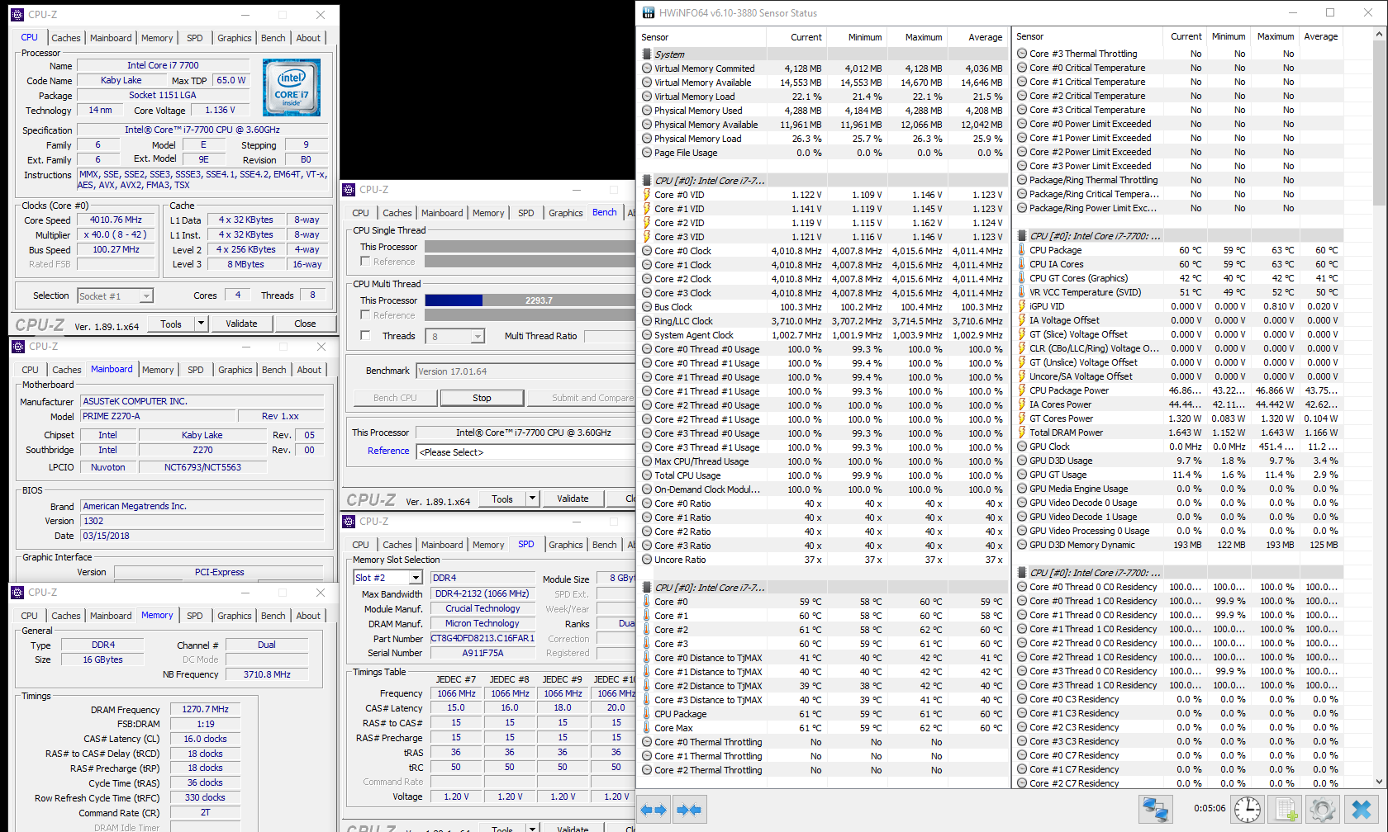Click the BIOS brand American Megatrends Inc.
The image size is (1388, 832).
click(x=202, y=506)
